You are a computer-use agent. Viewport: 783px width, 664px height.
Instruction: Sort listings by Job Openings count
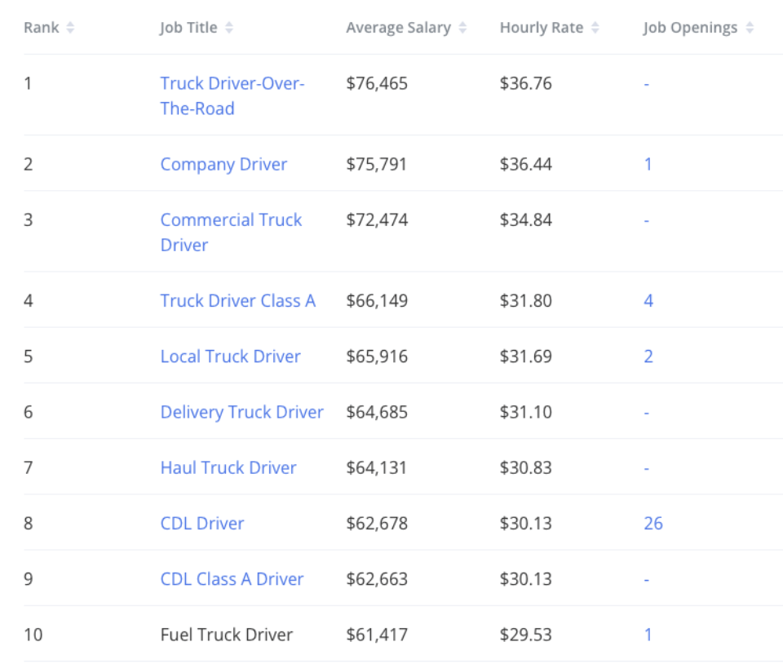749,27
